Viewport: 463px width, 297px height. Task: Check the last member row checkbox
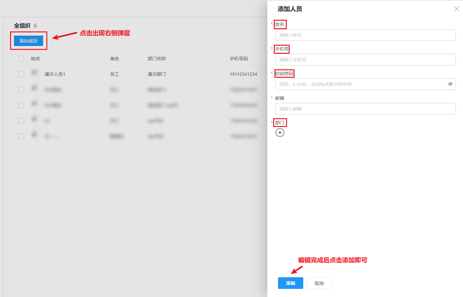click(x=21, y=136)
